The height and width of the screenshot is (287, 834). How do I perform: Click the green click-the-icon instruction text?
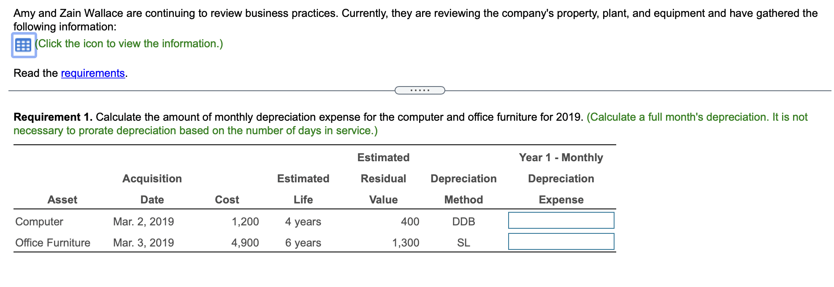[x=129, y=43]
